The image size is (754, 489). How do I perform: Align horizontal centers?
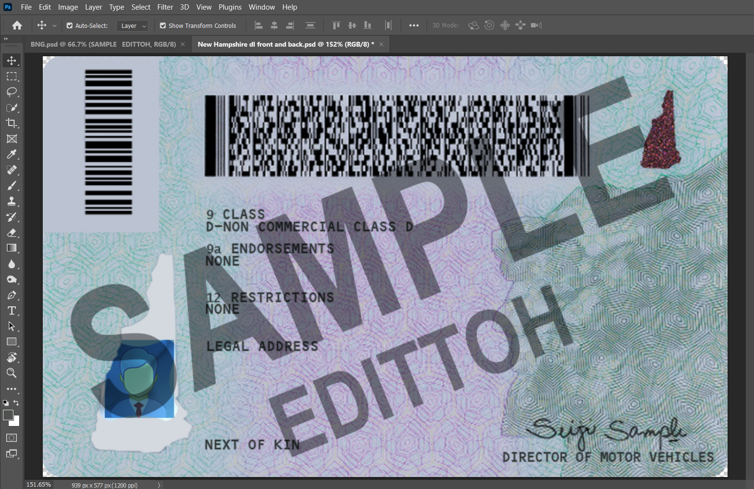click(x=274, y=25)
